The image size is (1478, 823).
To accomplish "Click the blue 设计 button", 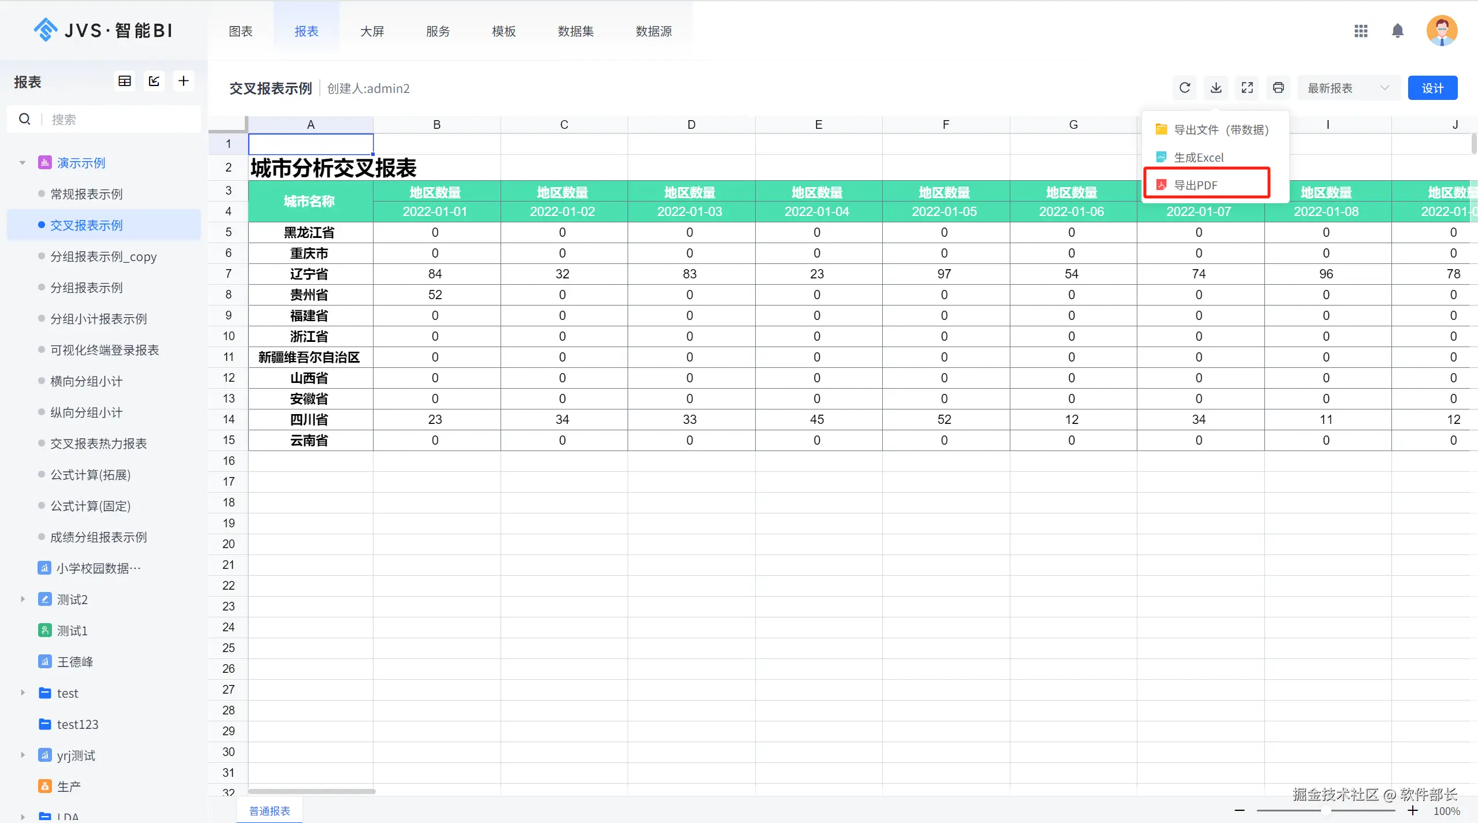I will pos(1432,88).
